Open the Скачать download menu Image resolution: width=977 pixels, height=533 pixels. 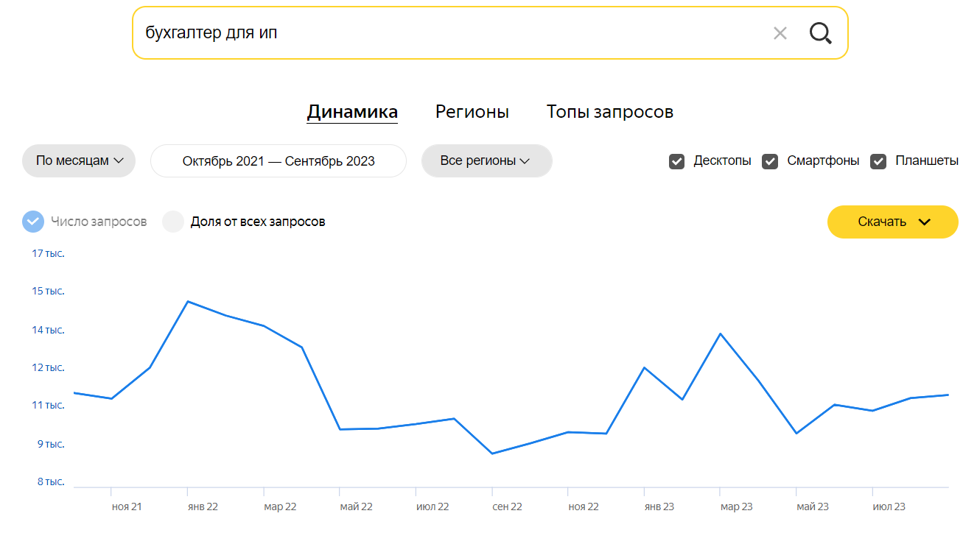tap(893, 222)
